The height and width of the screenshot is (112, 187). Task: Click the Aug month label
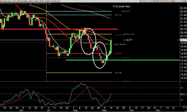[75, 110]
